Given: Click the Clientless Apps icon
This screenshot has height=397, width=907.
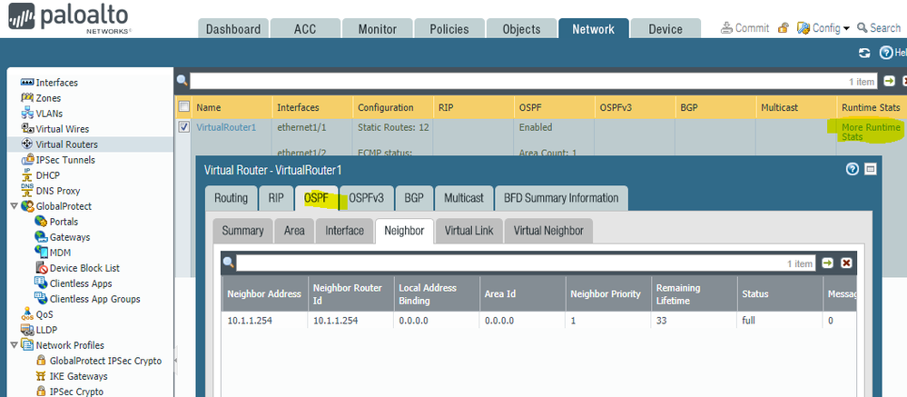Looking at the screenshot, I should pyautogui.click(x=41, y=283).
